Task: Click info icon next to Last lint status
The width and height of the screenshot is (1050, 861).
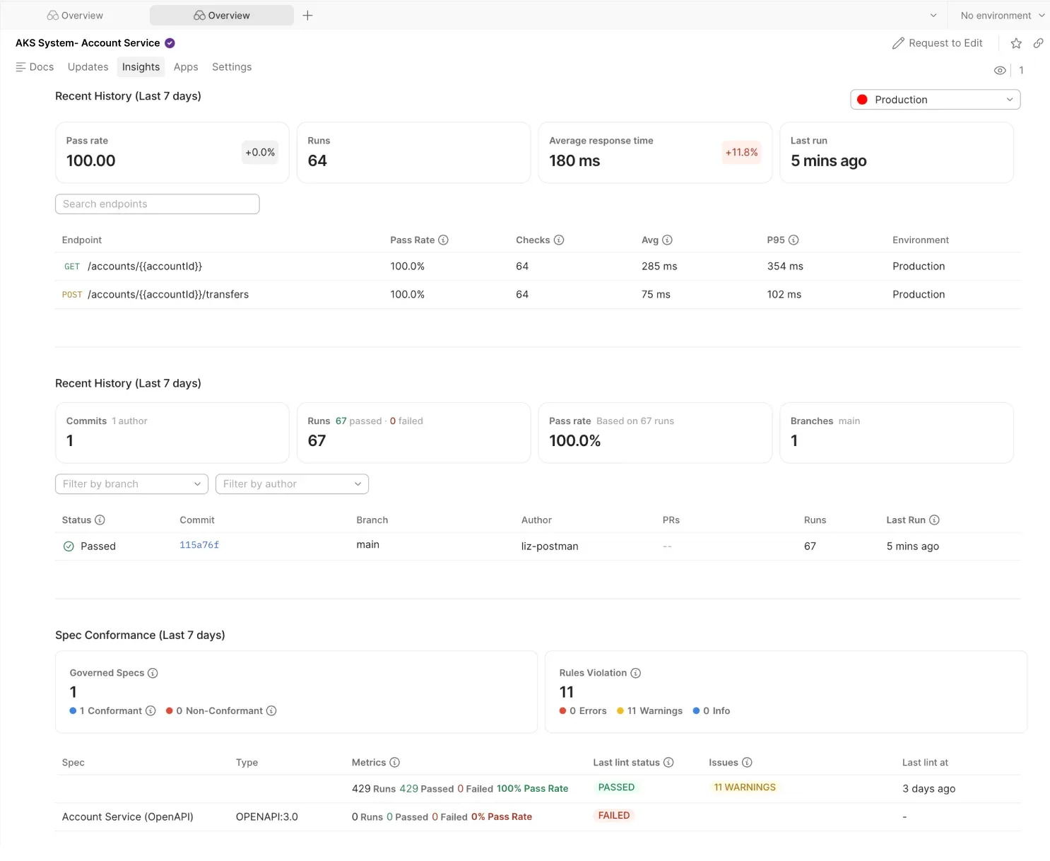Action: (668, 763)
